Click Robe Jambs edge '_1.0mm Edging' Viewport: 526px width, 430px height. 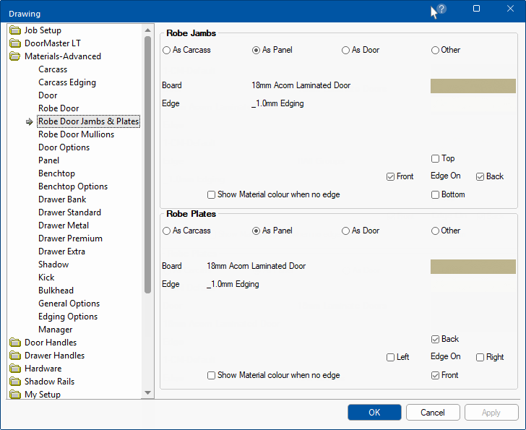tap(277, 103)
